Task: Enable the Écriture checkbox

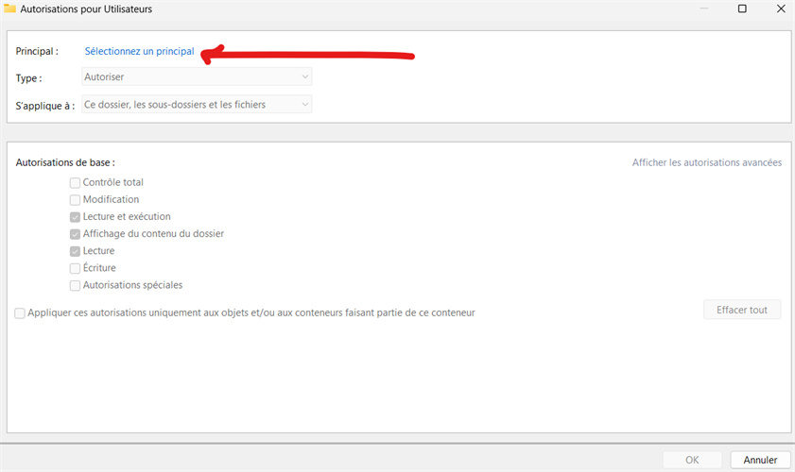Action: point(75,268)
